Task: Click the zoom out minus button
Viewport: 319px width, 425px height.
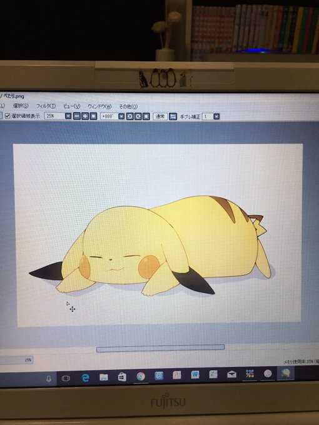Action: pyautogui.click(x=77, y=116)
